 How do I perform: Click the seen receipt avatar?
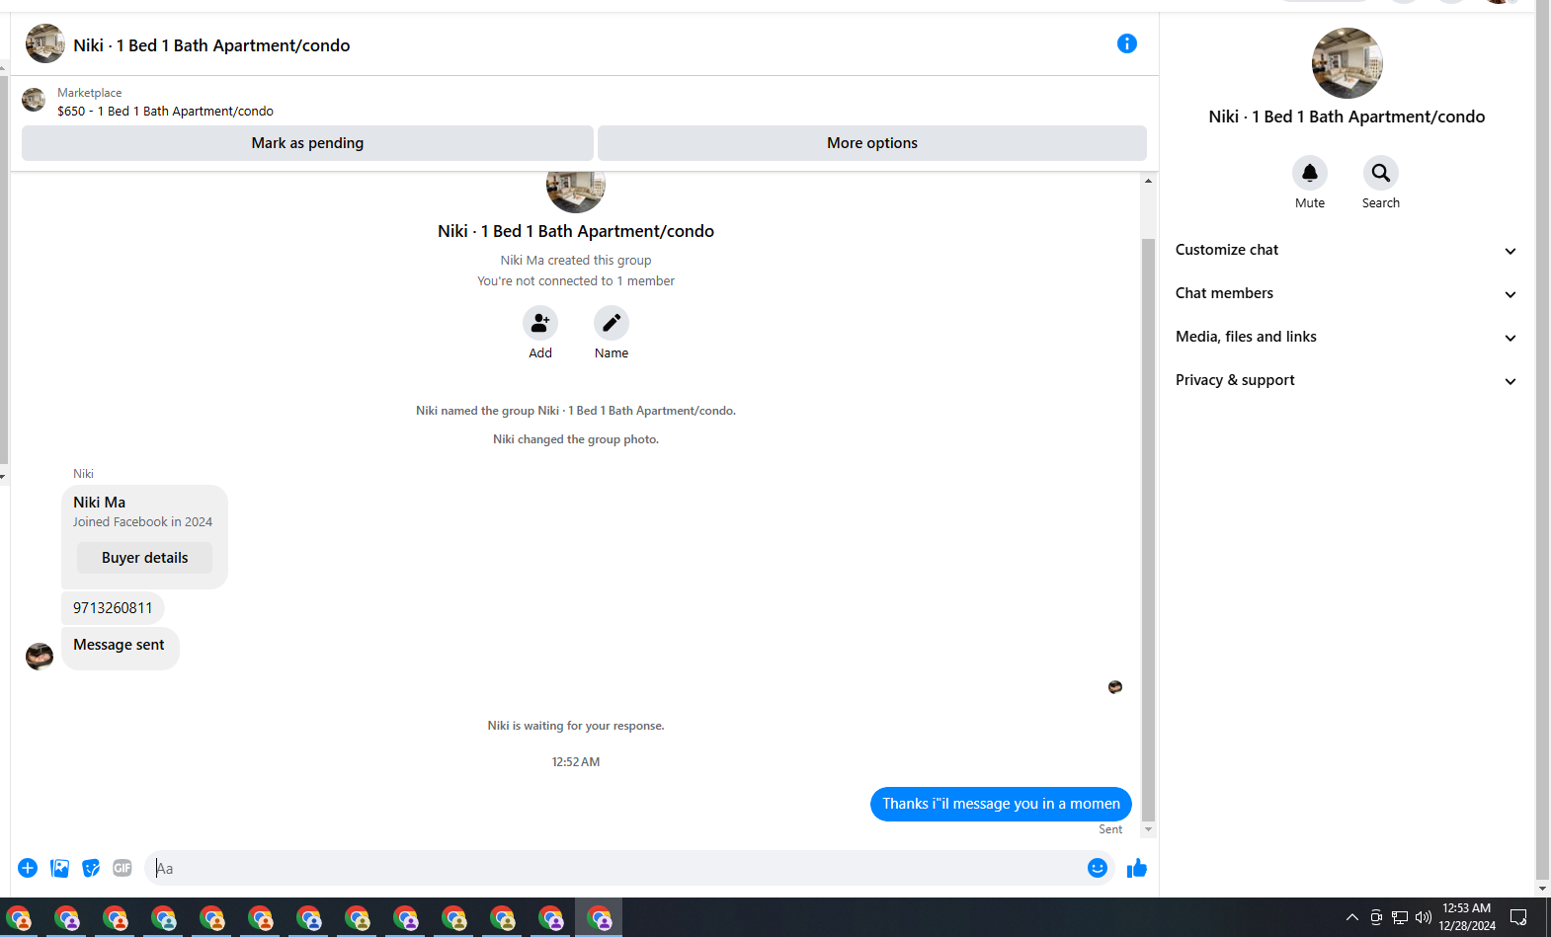point(1115,687)
